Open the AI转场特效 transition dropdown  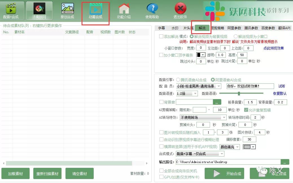pos(203,117)
